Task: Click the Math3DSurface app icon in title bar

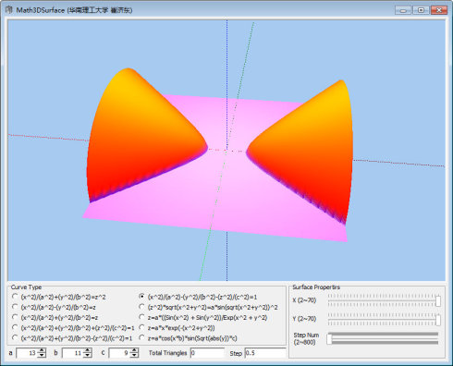Action: click(8, 10)
